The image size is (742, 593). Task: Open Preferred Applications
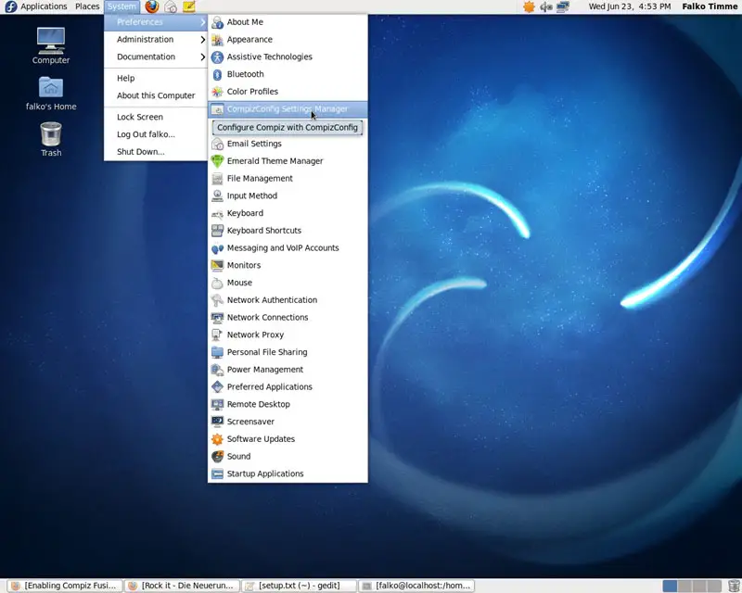coord(288,386)
